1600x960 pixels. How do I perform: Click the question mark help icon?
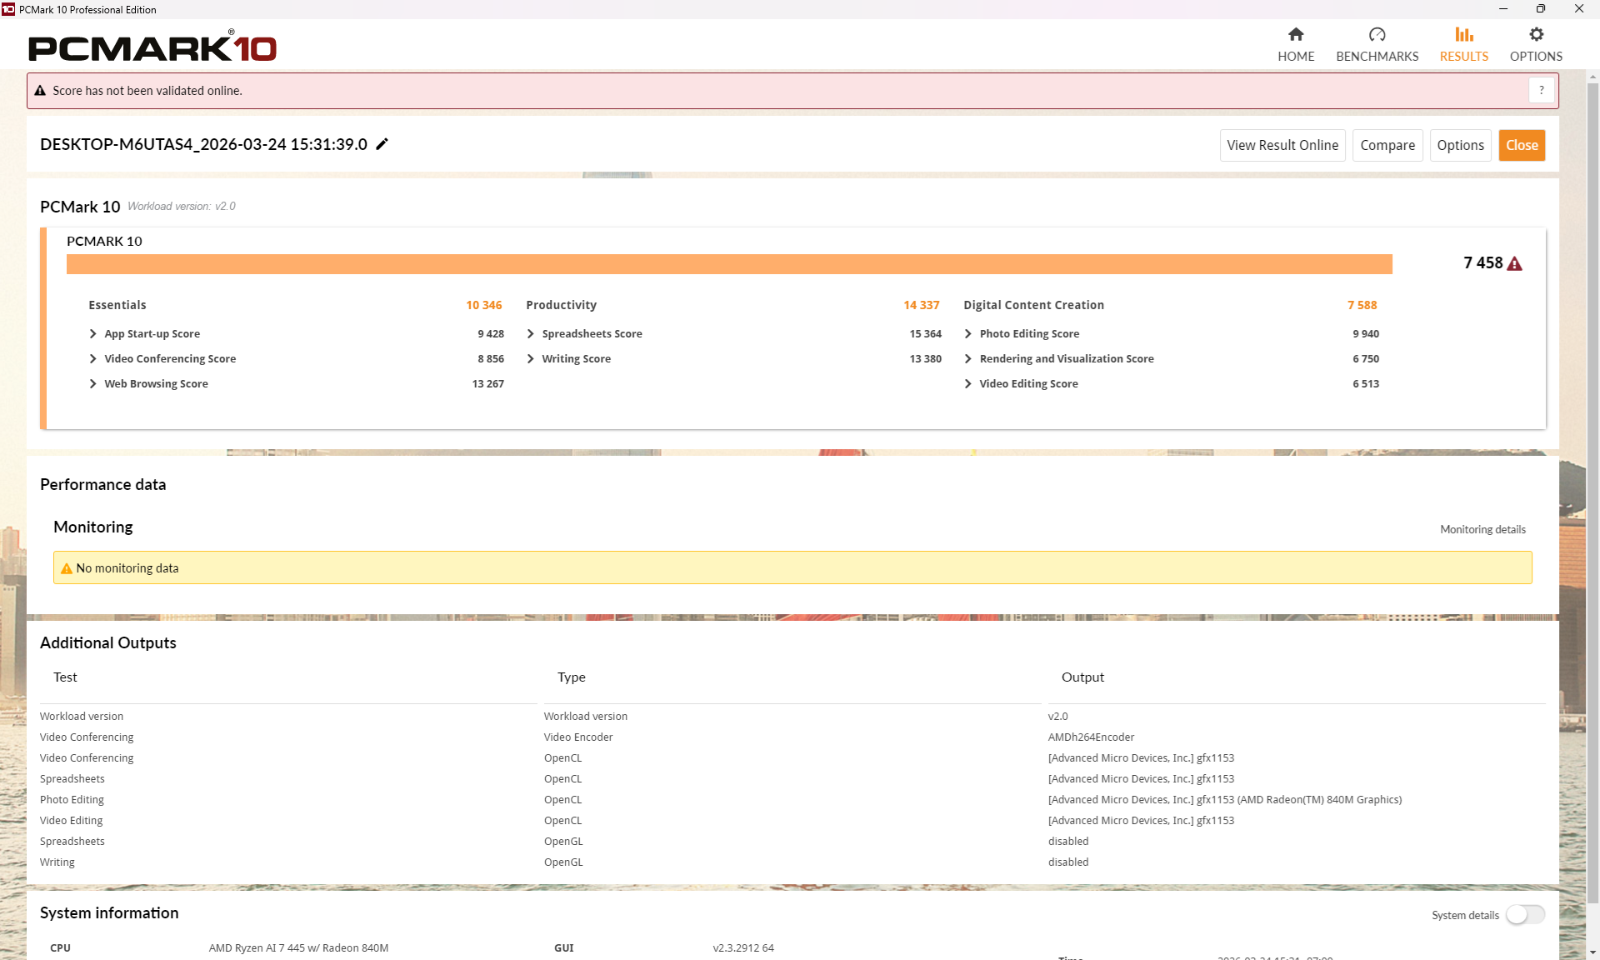(1542, 91)
